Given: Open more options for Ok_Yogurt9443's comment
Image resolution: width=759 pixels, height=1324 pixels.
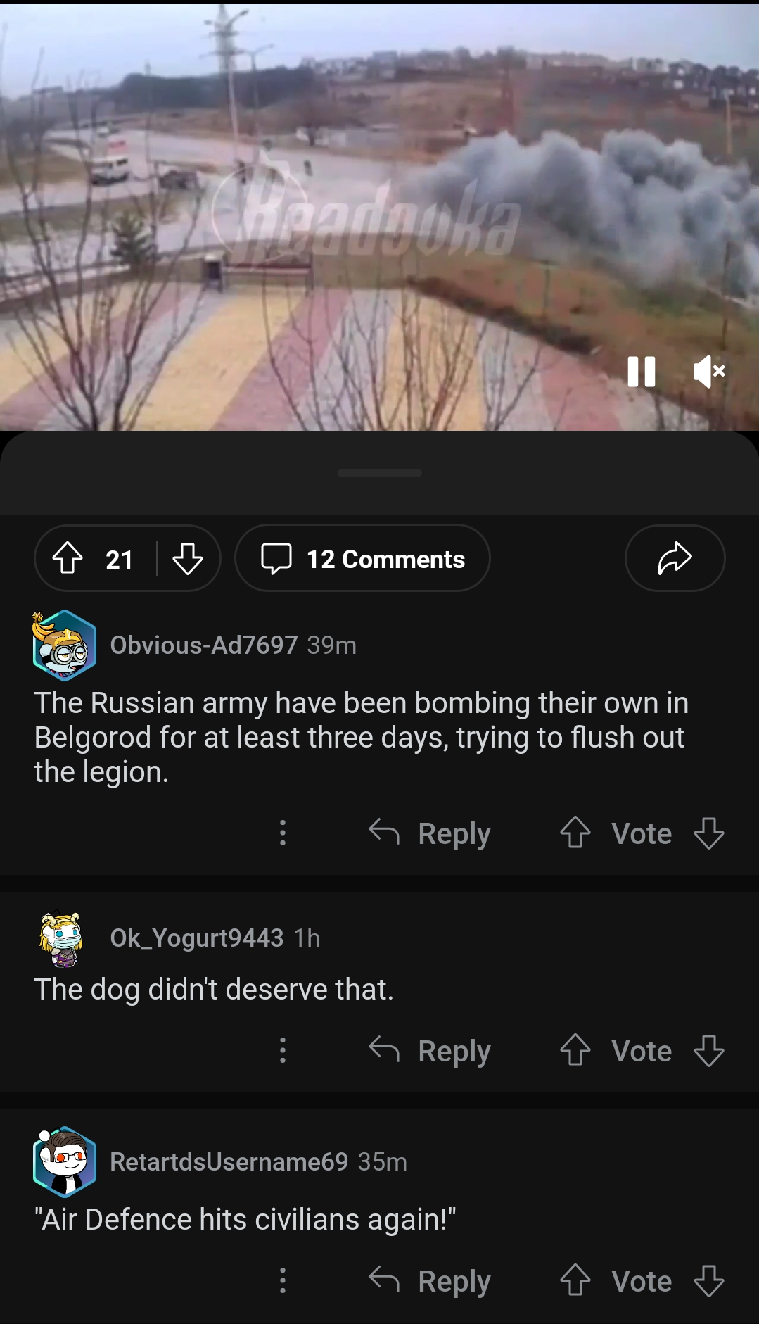Looking at the screenshot, I should (283, 1051).
